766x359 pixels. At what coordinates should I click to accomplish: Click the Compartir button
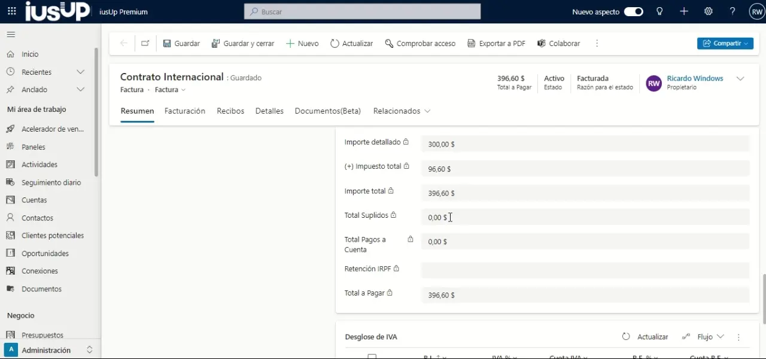725,43
